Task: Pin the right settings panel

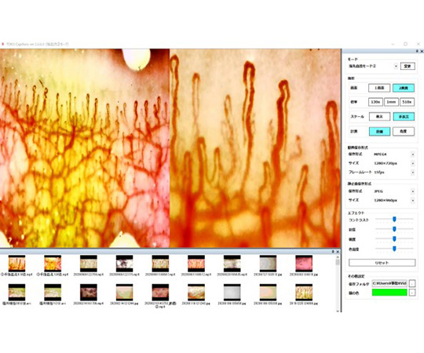Action: (x=417, y=51)
